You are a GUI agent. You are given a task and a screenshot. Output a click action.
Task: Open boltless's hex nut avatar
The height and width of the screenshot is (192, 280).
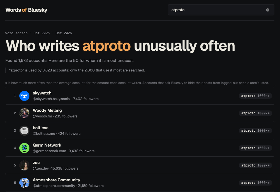pos(24,131)
